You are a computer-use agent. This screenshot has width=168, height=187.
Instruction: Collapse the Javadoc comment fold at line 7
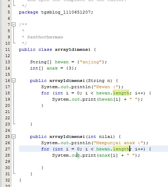coord(14,25)
